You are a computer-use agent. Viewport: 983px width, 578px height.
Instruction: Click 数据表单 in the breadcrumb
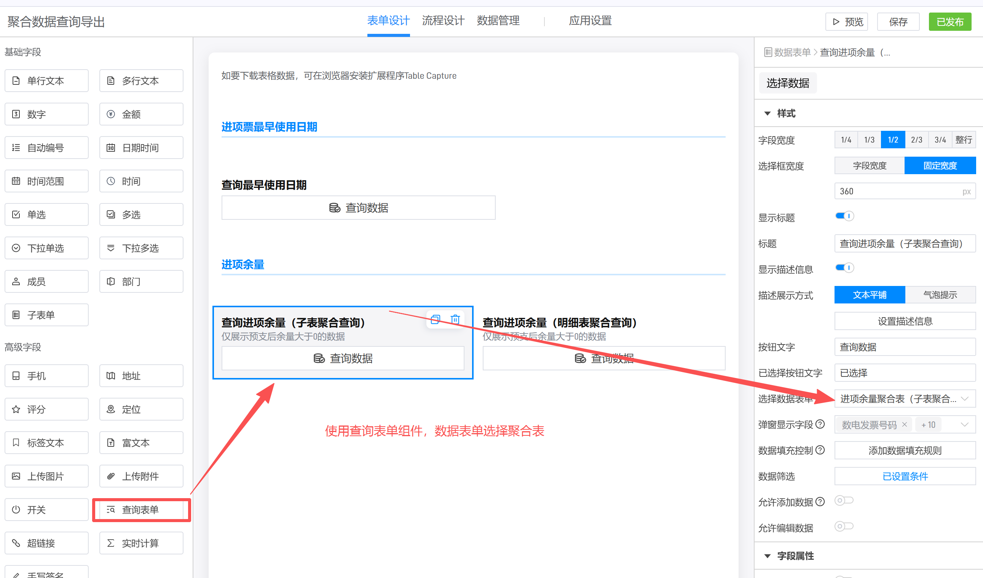point(792,52)
